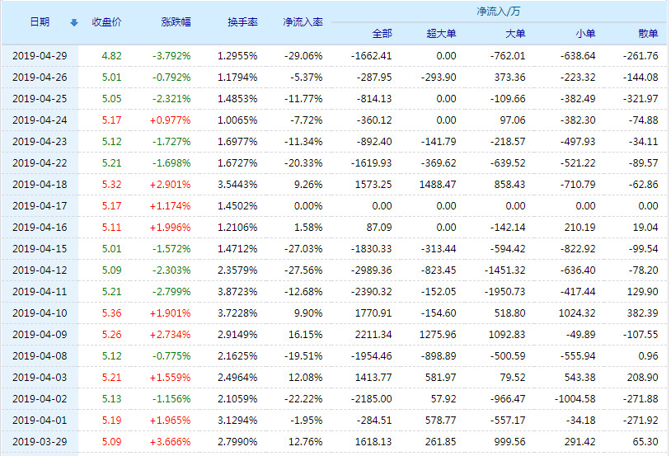The width and height of the screenshot is (671, 456).
Task: Sort by the 日期 column header
Action: [x=40, y=22]
